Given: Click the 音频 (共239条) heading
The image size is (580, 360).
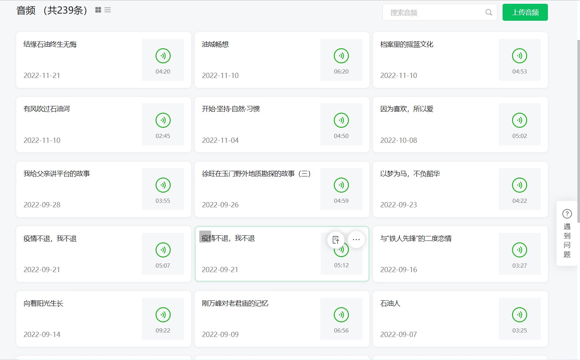Looking at the screenshot, I should point(52,10).
